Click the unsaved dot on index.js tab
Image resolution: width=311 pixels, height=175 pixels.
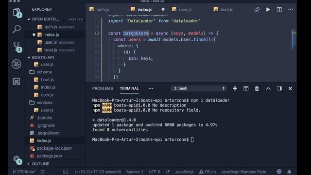point(163,9)
